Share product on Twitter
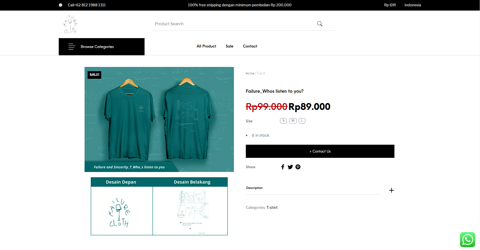 point(290,167)
